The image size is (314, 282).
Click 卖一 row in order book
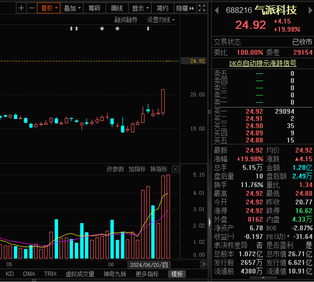click(263, 102)
